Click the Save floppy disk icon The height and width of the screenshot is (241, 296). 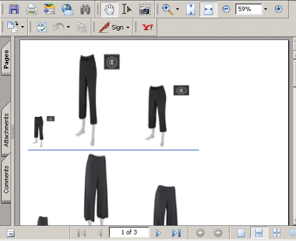(14, 9)
